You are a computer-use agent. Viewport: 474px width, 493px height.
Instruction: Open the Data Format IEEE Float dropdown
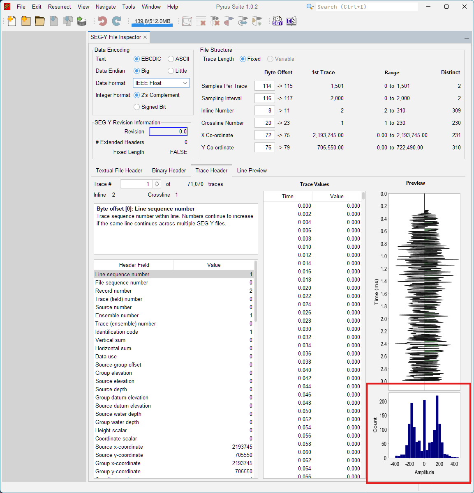[161, 83]
